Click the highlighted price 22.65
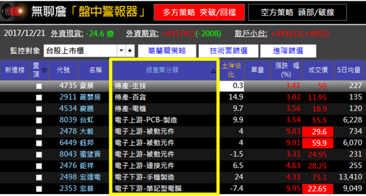366x196 pixels. click(318, 189)
